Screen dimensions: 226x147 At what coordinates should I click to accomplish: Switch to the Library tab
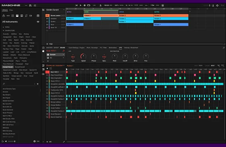click(x=5, y=10)
